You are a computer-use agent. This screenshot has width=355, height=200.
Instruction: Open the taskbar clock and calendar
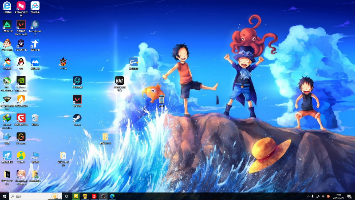pyautogui.click(x=338, y=196)
